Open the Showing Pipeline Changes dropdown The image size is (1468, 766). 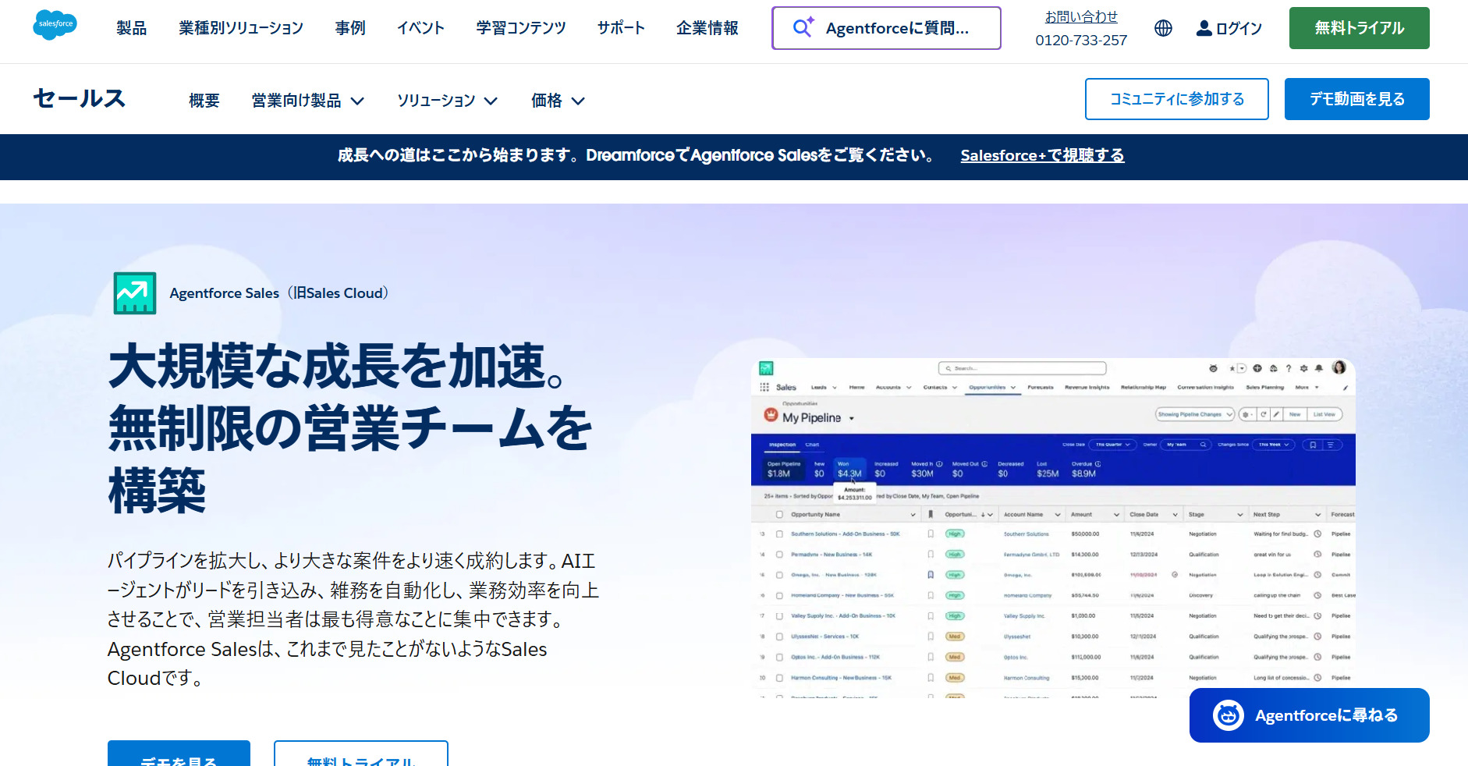pyautogui.click(x=1194, y=414)
